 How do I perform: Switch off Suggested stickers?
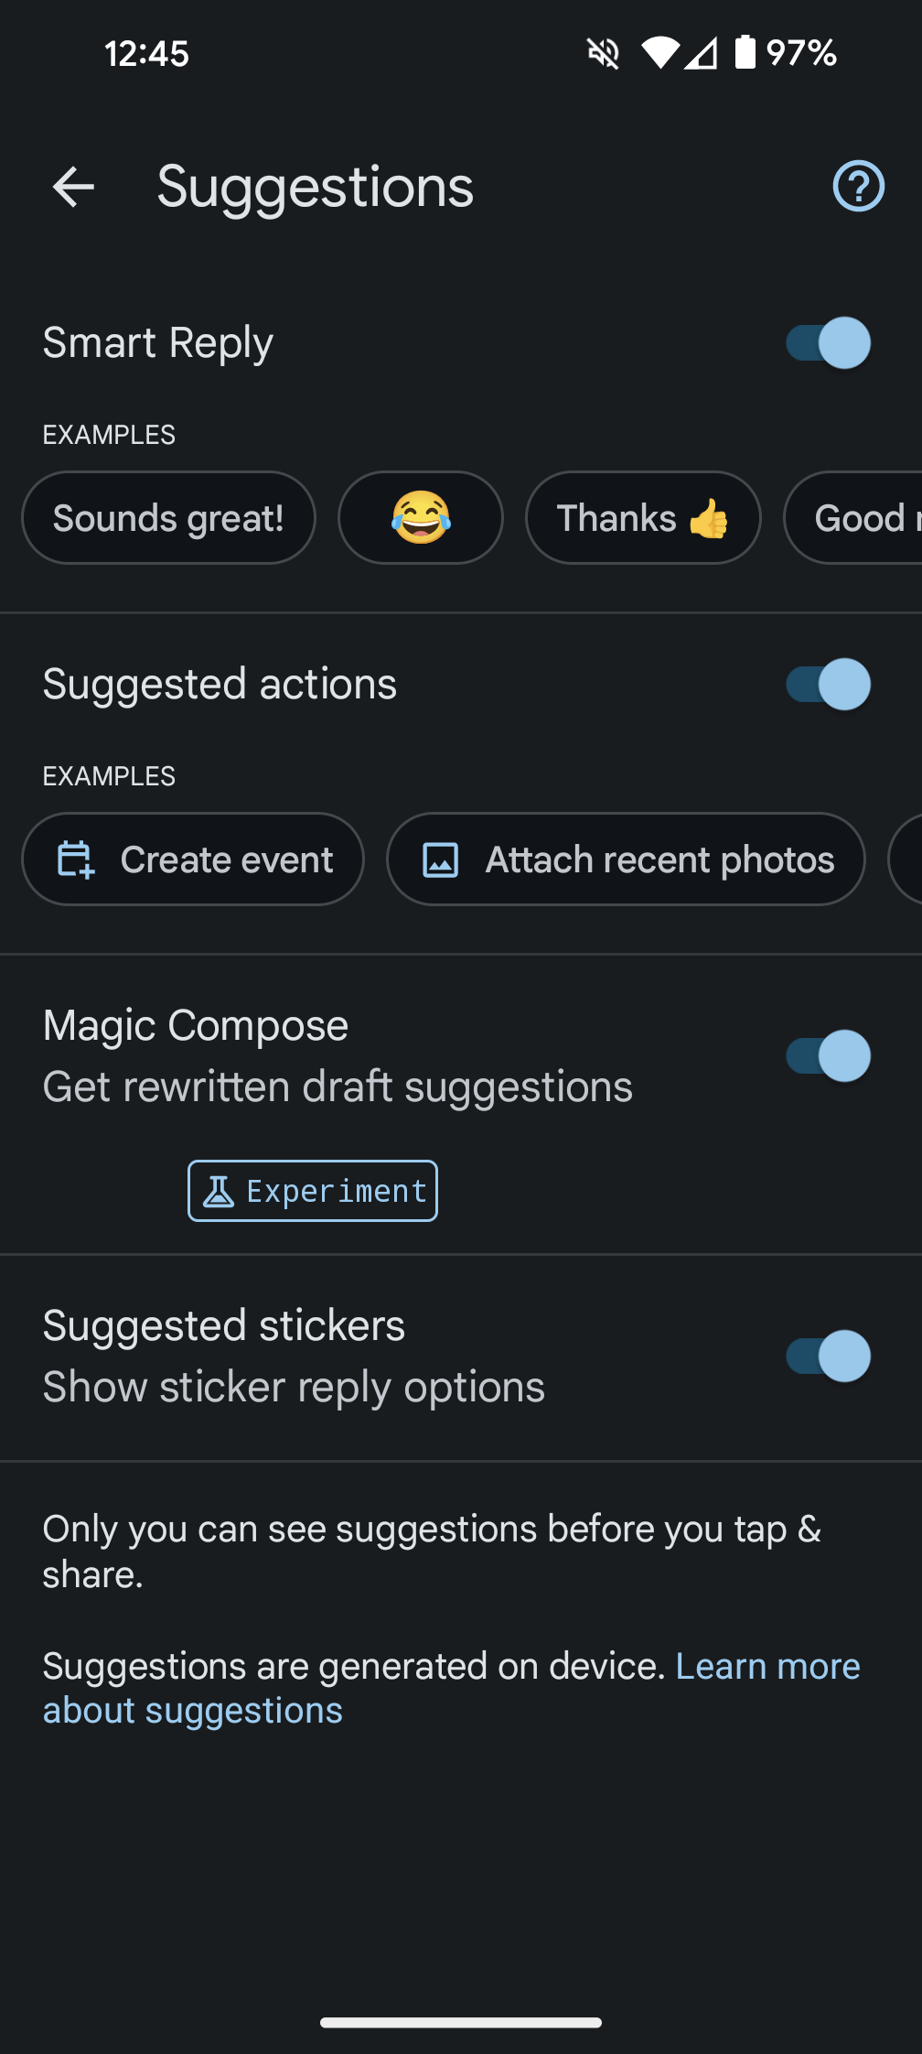828,1357
